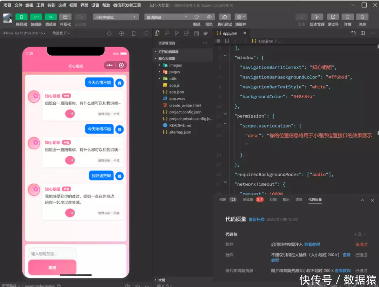Click the simulator phone frame icon

click(x=134, y=34)
